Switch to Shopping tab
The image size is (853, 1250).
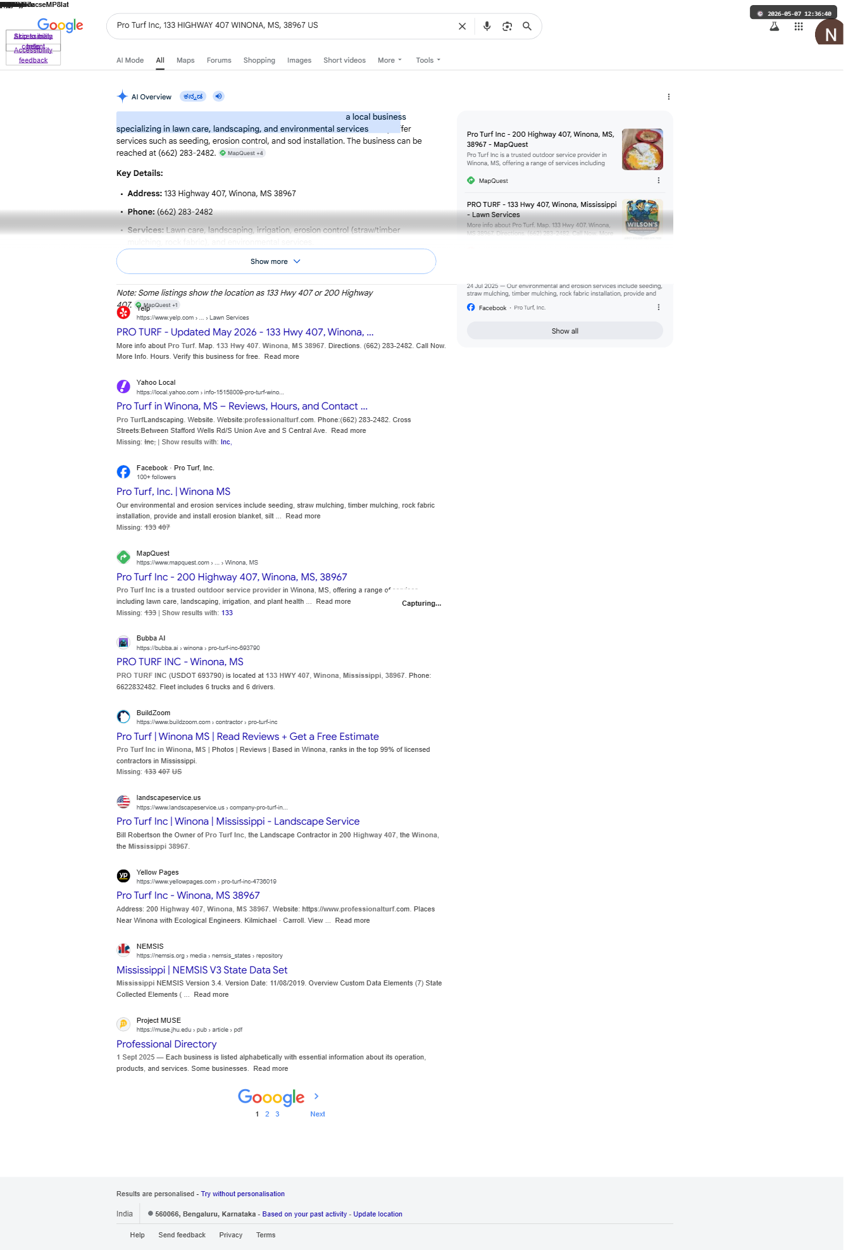[259, 60]
